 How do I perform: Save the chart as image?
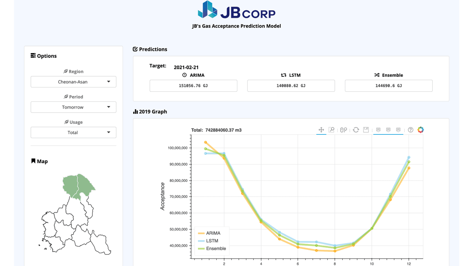pos(366,130)
